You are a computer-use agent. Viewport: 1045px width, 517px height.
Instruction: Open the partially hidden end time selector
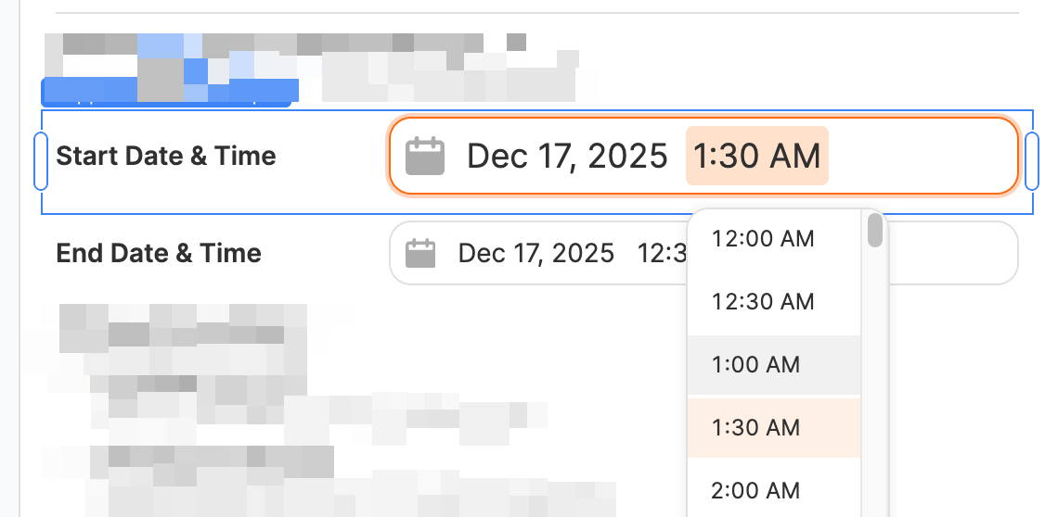(661, 253)
